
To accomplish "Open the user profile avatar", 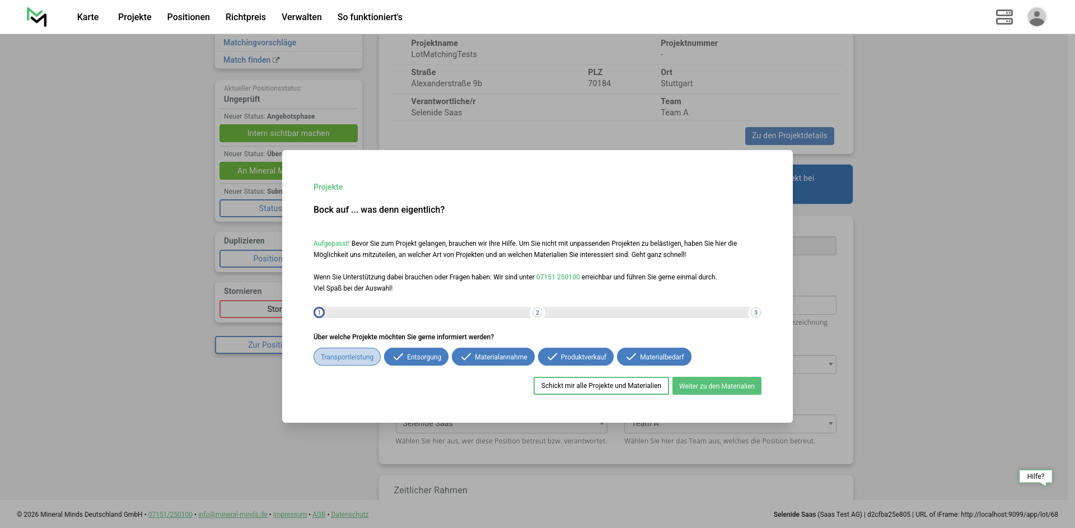I will [x=1036, y=17].
